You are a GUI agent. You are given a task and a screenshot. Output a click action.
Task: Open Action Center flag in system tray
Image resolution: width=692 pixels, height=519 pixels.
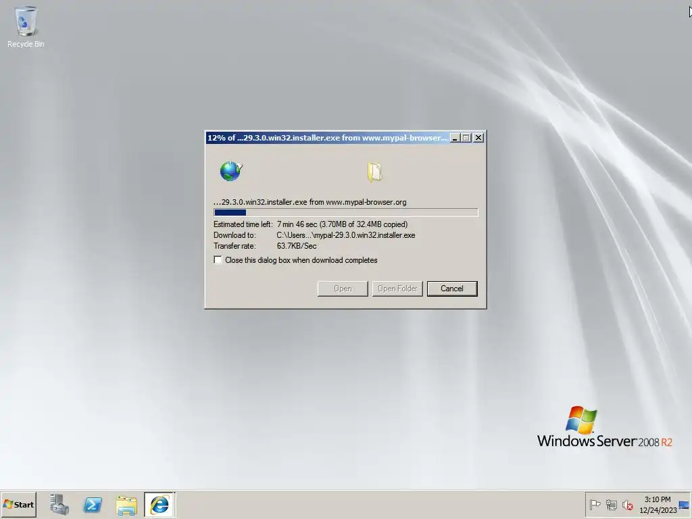coord(595,504)
